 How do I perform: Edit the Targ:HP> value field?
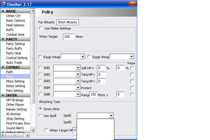click(x=101, y=75)
